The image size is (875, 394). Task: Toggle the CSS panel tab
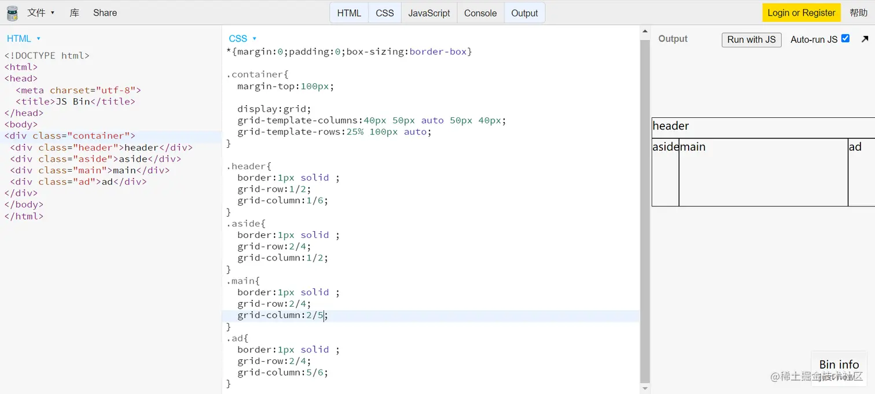pyautogui.click(x=385, y=13)
